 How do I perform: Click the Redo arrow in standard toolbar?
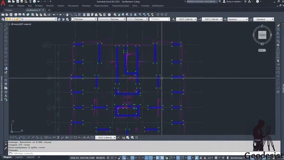point(60,15)
